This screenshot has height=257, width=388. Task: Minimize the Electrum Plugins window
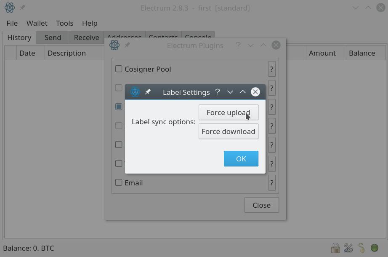(x=250, y=45)
